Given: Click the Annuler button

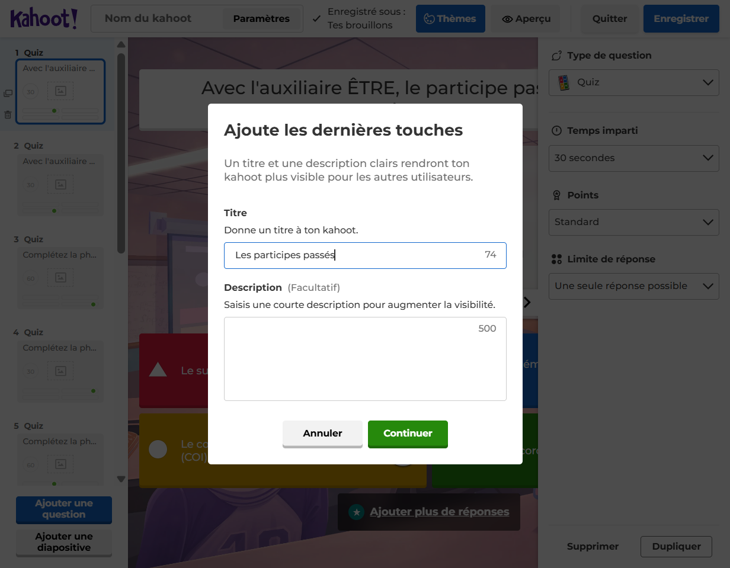Looking at the screenshot, I should (322, 434).
